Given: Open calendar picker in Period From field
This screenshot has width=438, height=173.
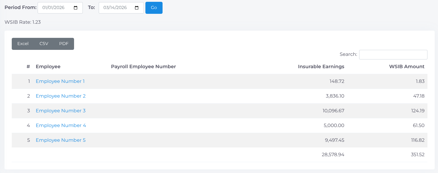Looking at the screenshot, I should coord(76,8).
